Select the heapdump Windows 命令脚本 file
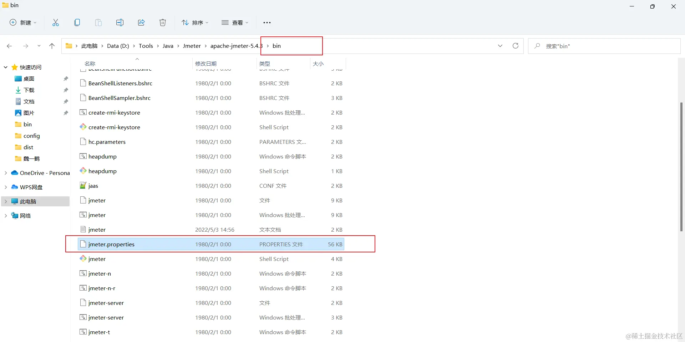 coord(211,156)
